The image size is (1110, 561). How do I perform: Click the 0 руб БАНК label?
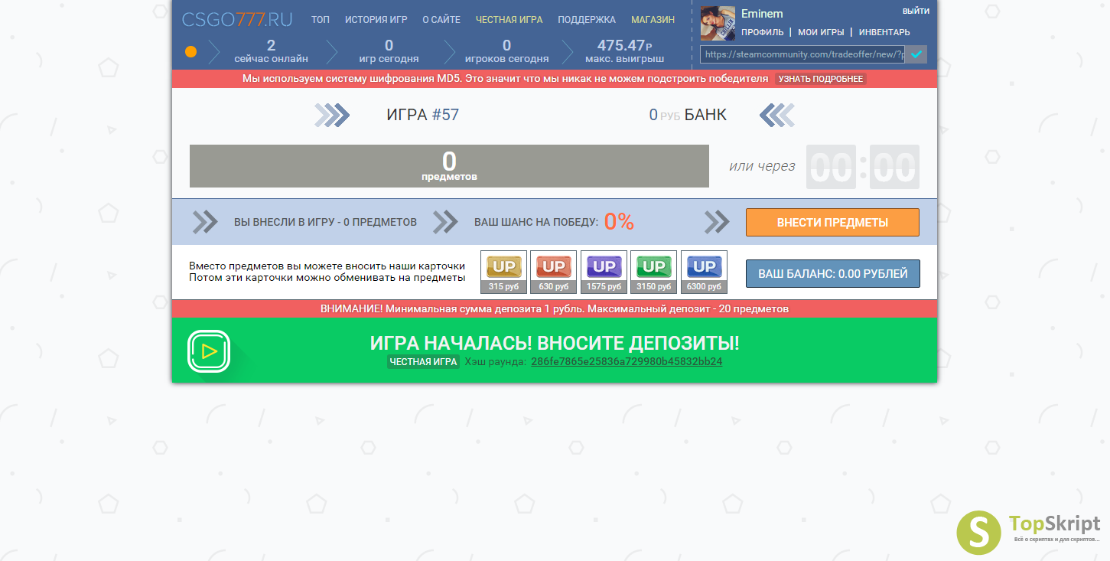coord(688,115)
